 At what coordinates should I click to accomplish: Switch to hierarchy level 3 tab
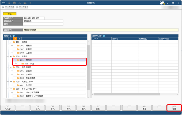pos(19,39)
